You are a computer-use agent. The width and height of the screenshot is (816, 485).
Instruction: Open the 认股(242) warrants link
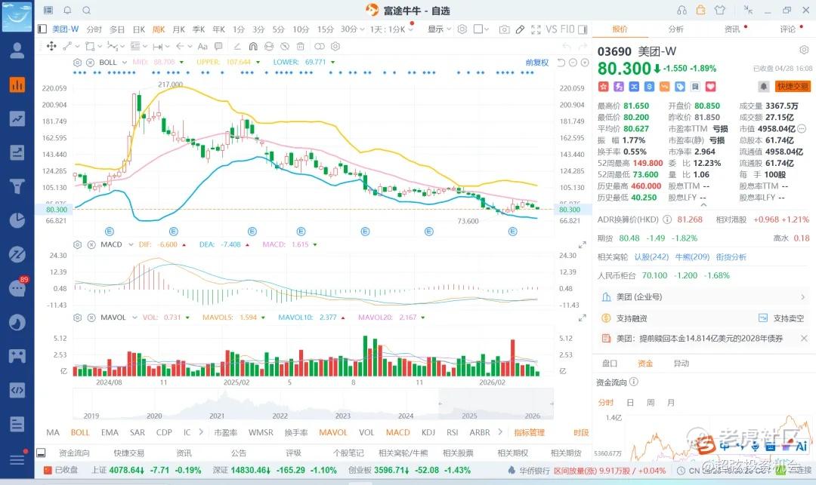point(651,257)
